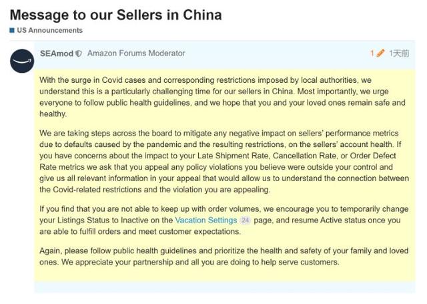Click the blue US Announcements category square
The width and height of the screenshot is (427, 304).
tap(11, 31)
